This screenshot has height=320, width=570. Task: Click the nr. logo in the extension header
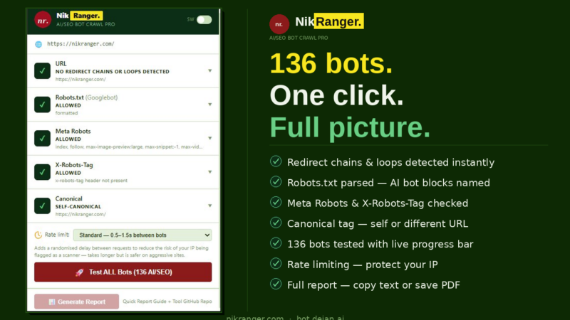(43, 20)
